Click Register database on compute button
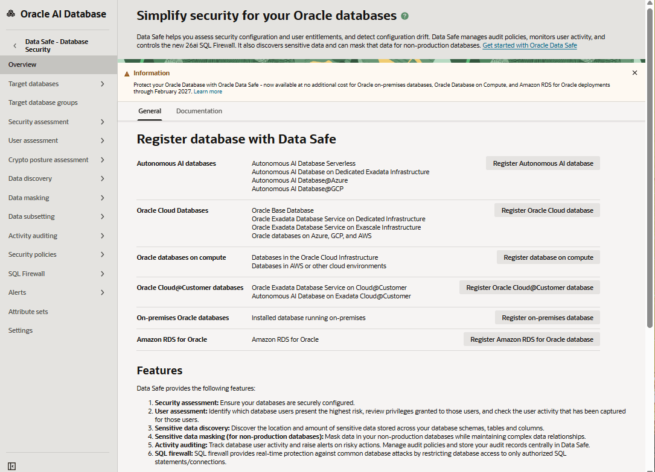The width and height of the screenshot is (655, 472). tap(548, 257)
